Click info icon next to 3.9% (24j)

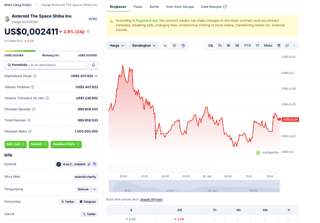(88, 31)
